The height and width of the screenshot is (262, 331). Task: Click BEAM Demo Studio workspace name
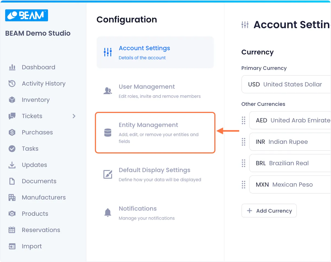tap(38, 33)
